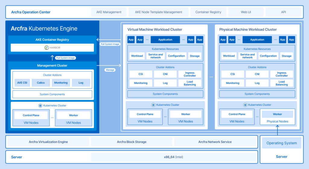309x169 pixels.
Task: Click the Web UI item
Action: click(246, 12)
